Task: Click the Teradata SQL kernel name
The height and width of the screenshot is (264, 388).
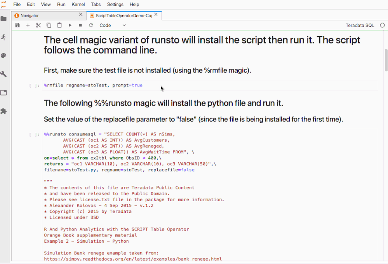Action: coord(360,25)
